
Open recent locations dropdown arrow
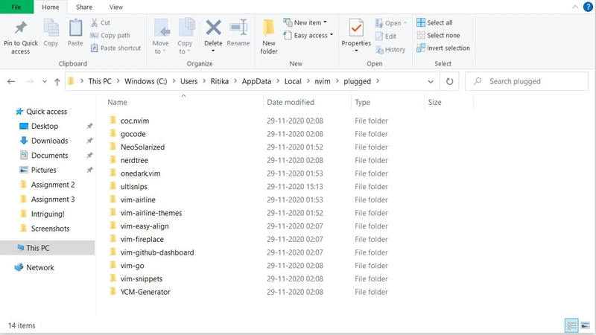pos(45,81)
